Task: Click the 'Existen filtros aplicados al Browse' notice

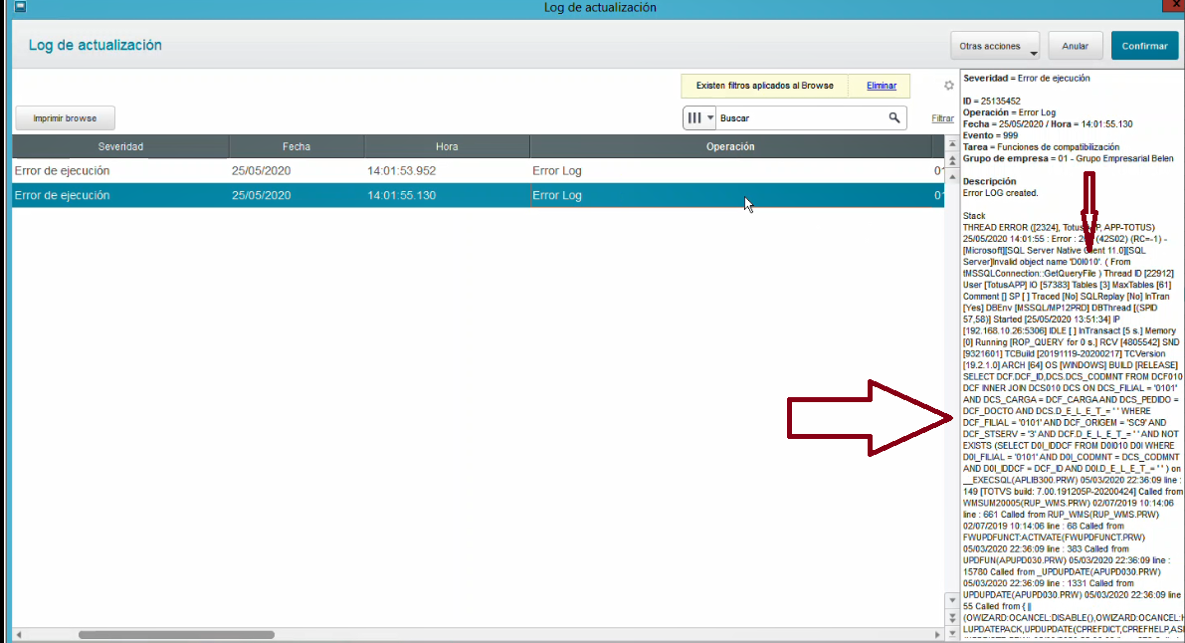Action: 765,86
